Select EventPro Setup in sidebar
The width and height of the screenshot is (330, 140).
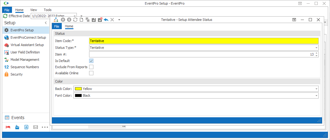pos(26,30)
